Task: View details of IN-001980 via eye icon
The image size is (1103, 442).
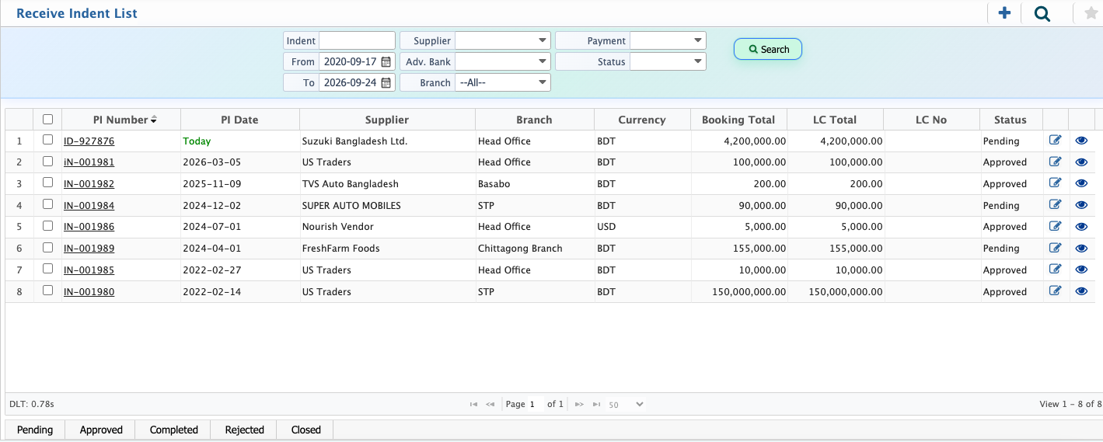Action: [x=1081, y=291]
